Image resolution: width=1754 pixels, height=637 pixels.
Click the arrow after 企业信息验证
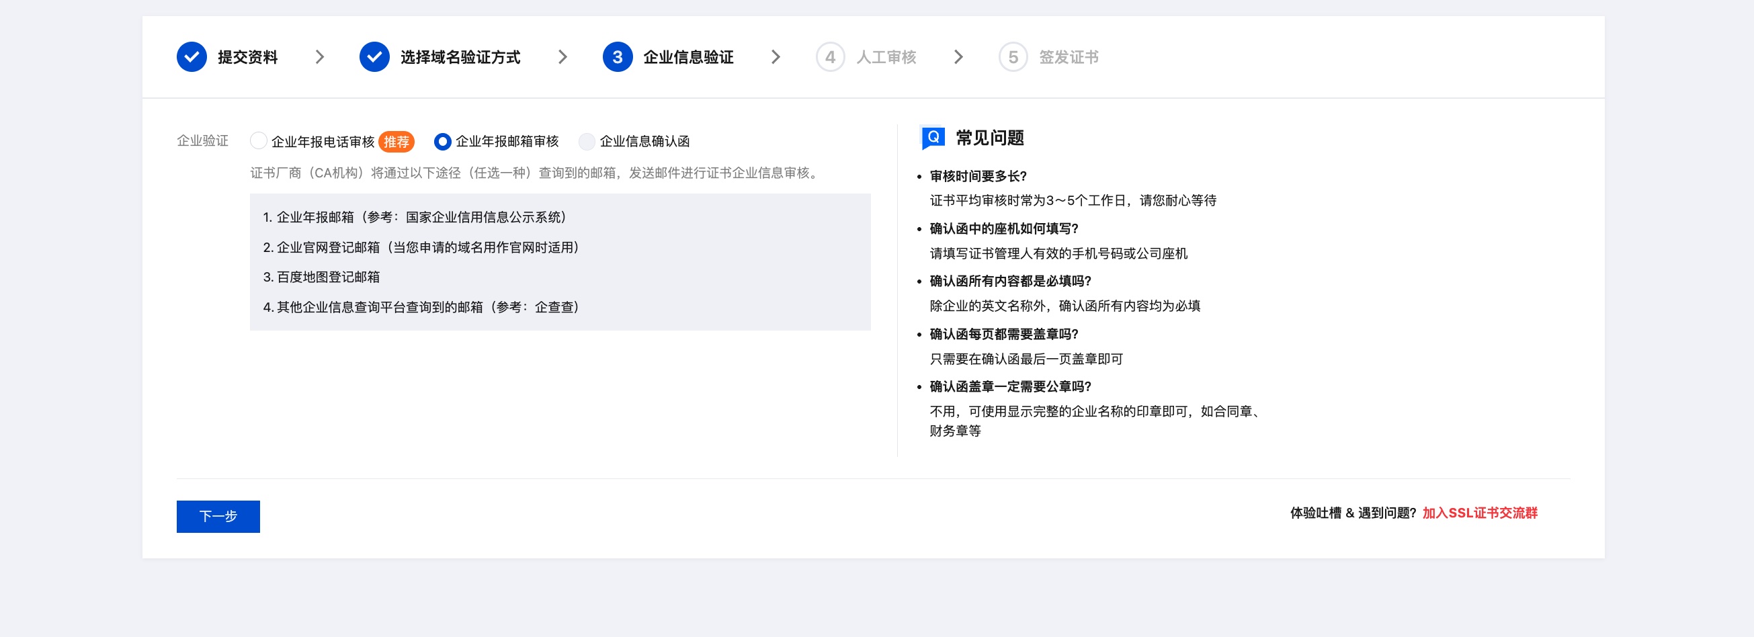[x=776, y=57]
